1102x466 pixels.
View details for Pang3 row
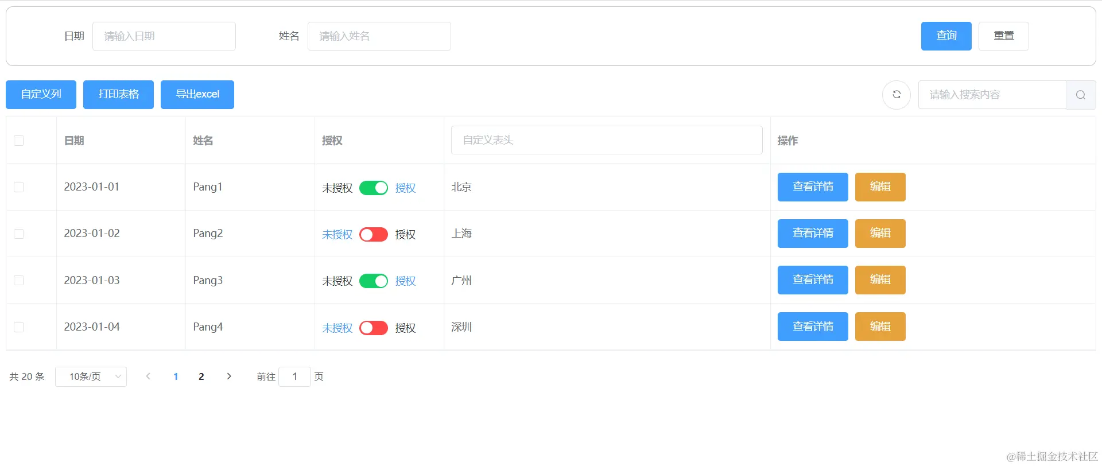813,280
